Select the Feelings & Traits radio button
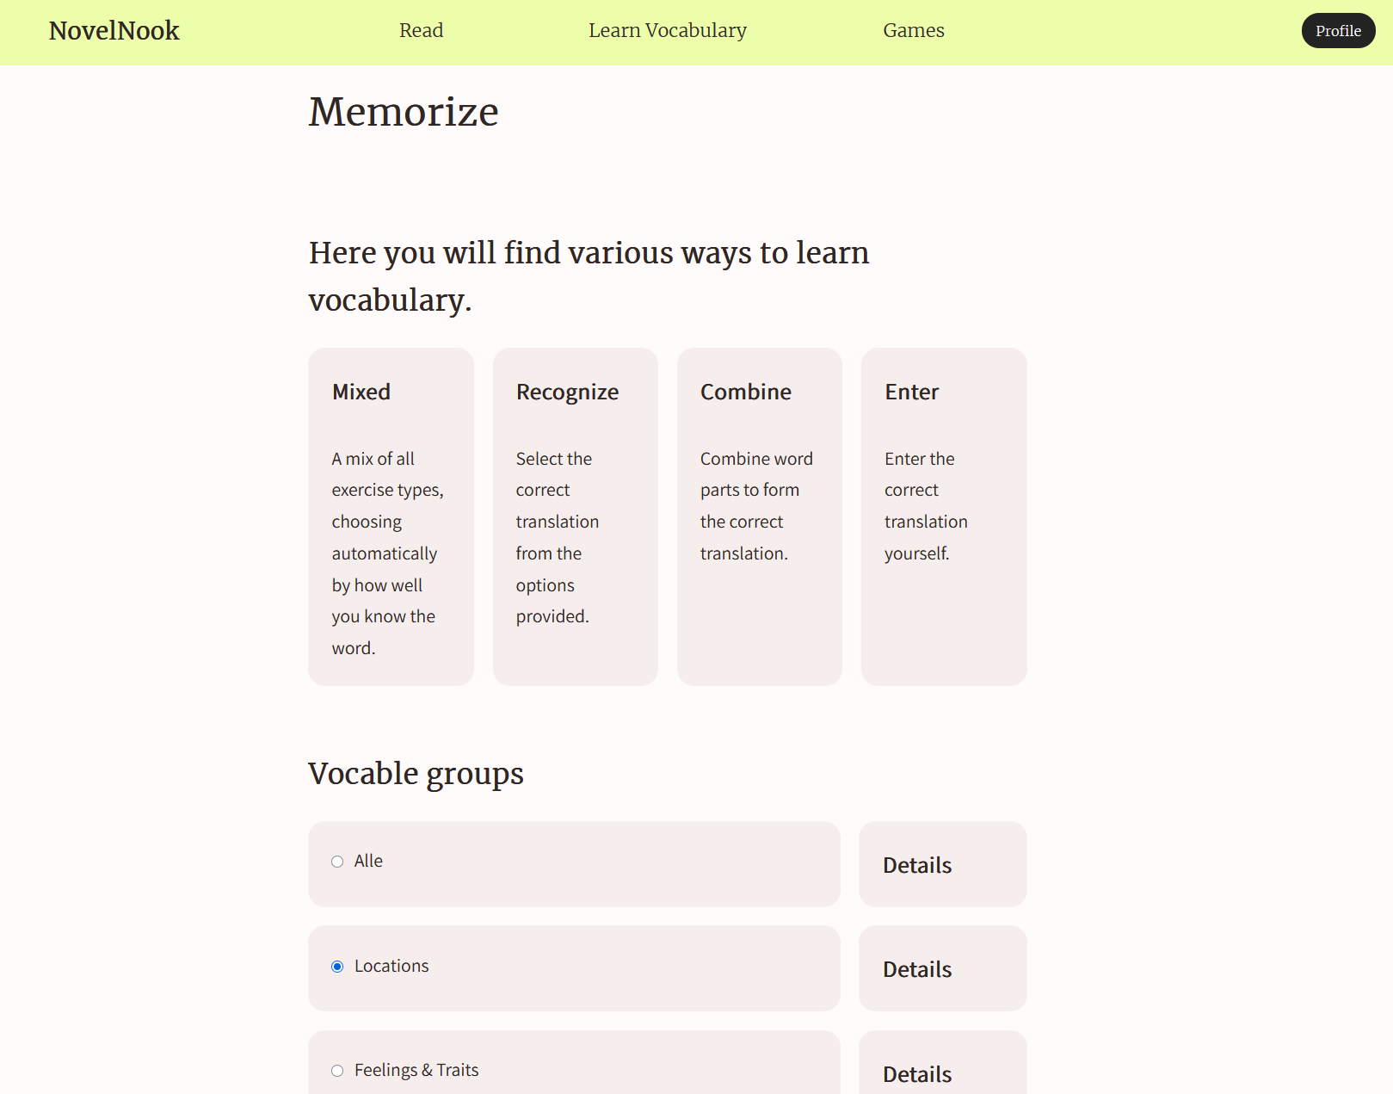The height and width of the screenshot is (1094, 1393). 337,1071
